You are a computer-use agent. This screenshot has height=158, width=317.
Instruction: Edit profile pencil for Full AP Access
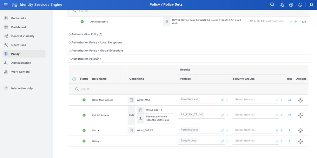(222, 115)
